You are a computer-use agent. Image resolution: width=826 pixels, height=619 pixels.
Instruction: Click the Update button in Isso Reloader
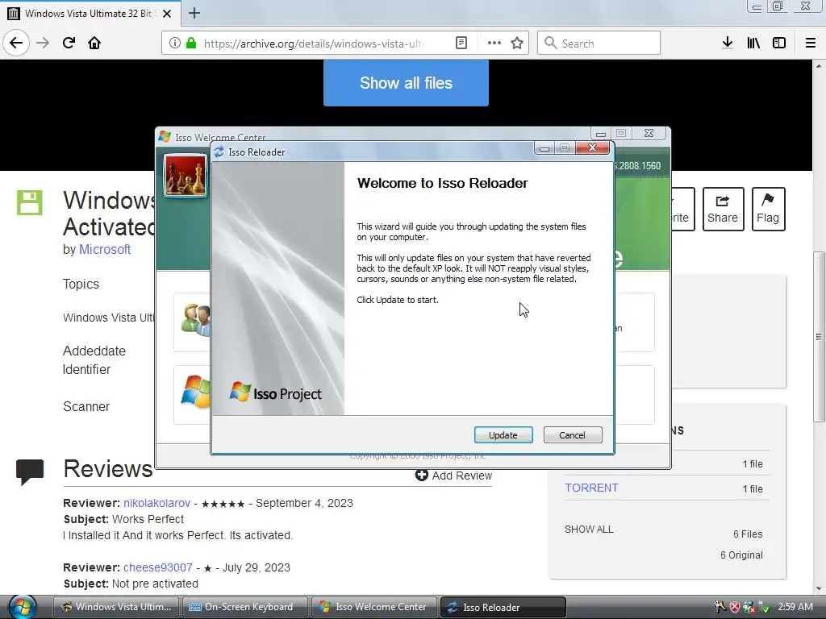[x=503, y=434]
